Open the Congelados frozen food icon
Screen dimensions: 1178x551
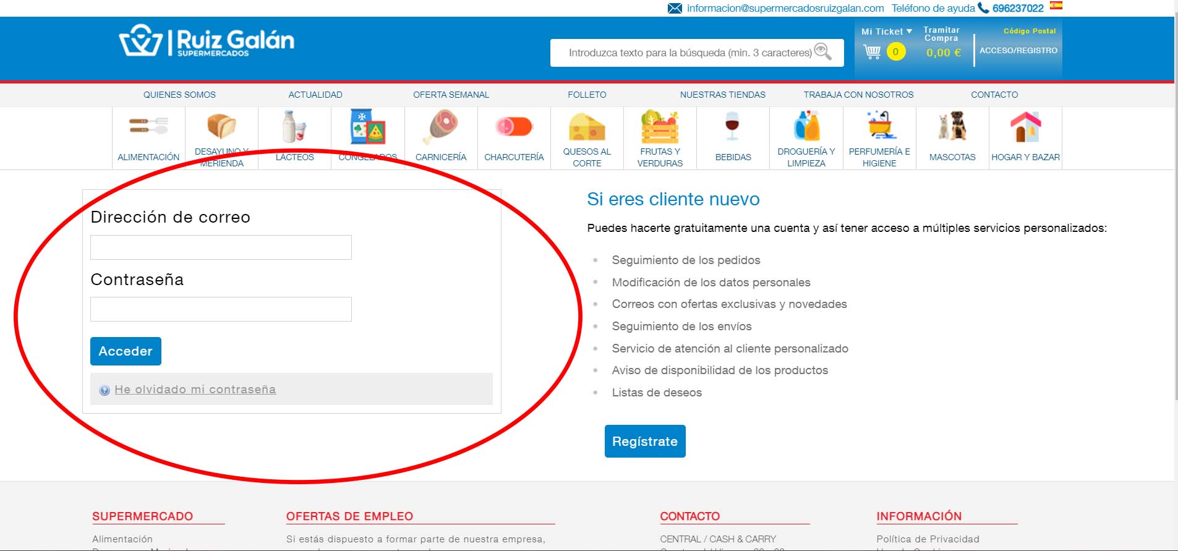coord(368,126)
